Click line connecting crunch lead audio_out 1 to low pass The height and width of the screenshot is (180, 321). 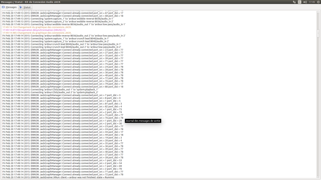(x=62, y=44)
